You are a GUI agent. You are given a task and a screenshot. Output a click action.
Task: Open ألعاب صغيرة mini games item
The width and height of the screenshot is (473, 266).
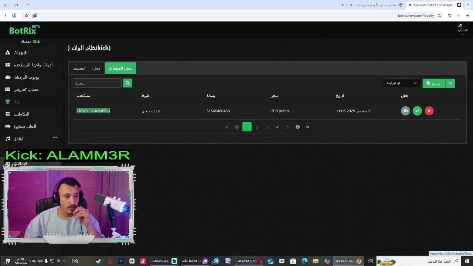click(x=25, y=126)
